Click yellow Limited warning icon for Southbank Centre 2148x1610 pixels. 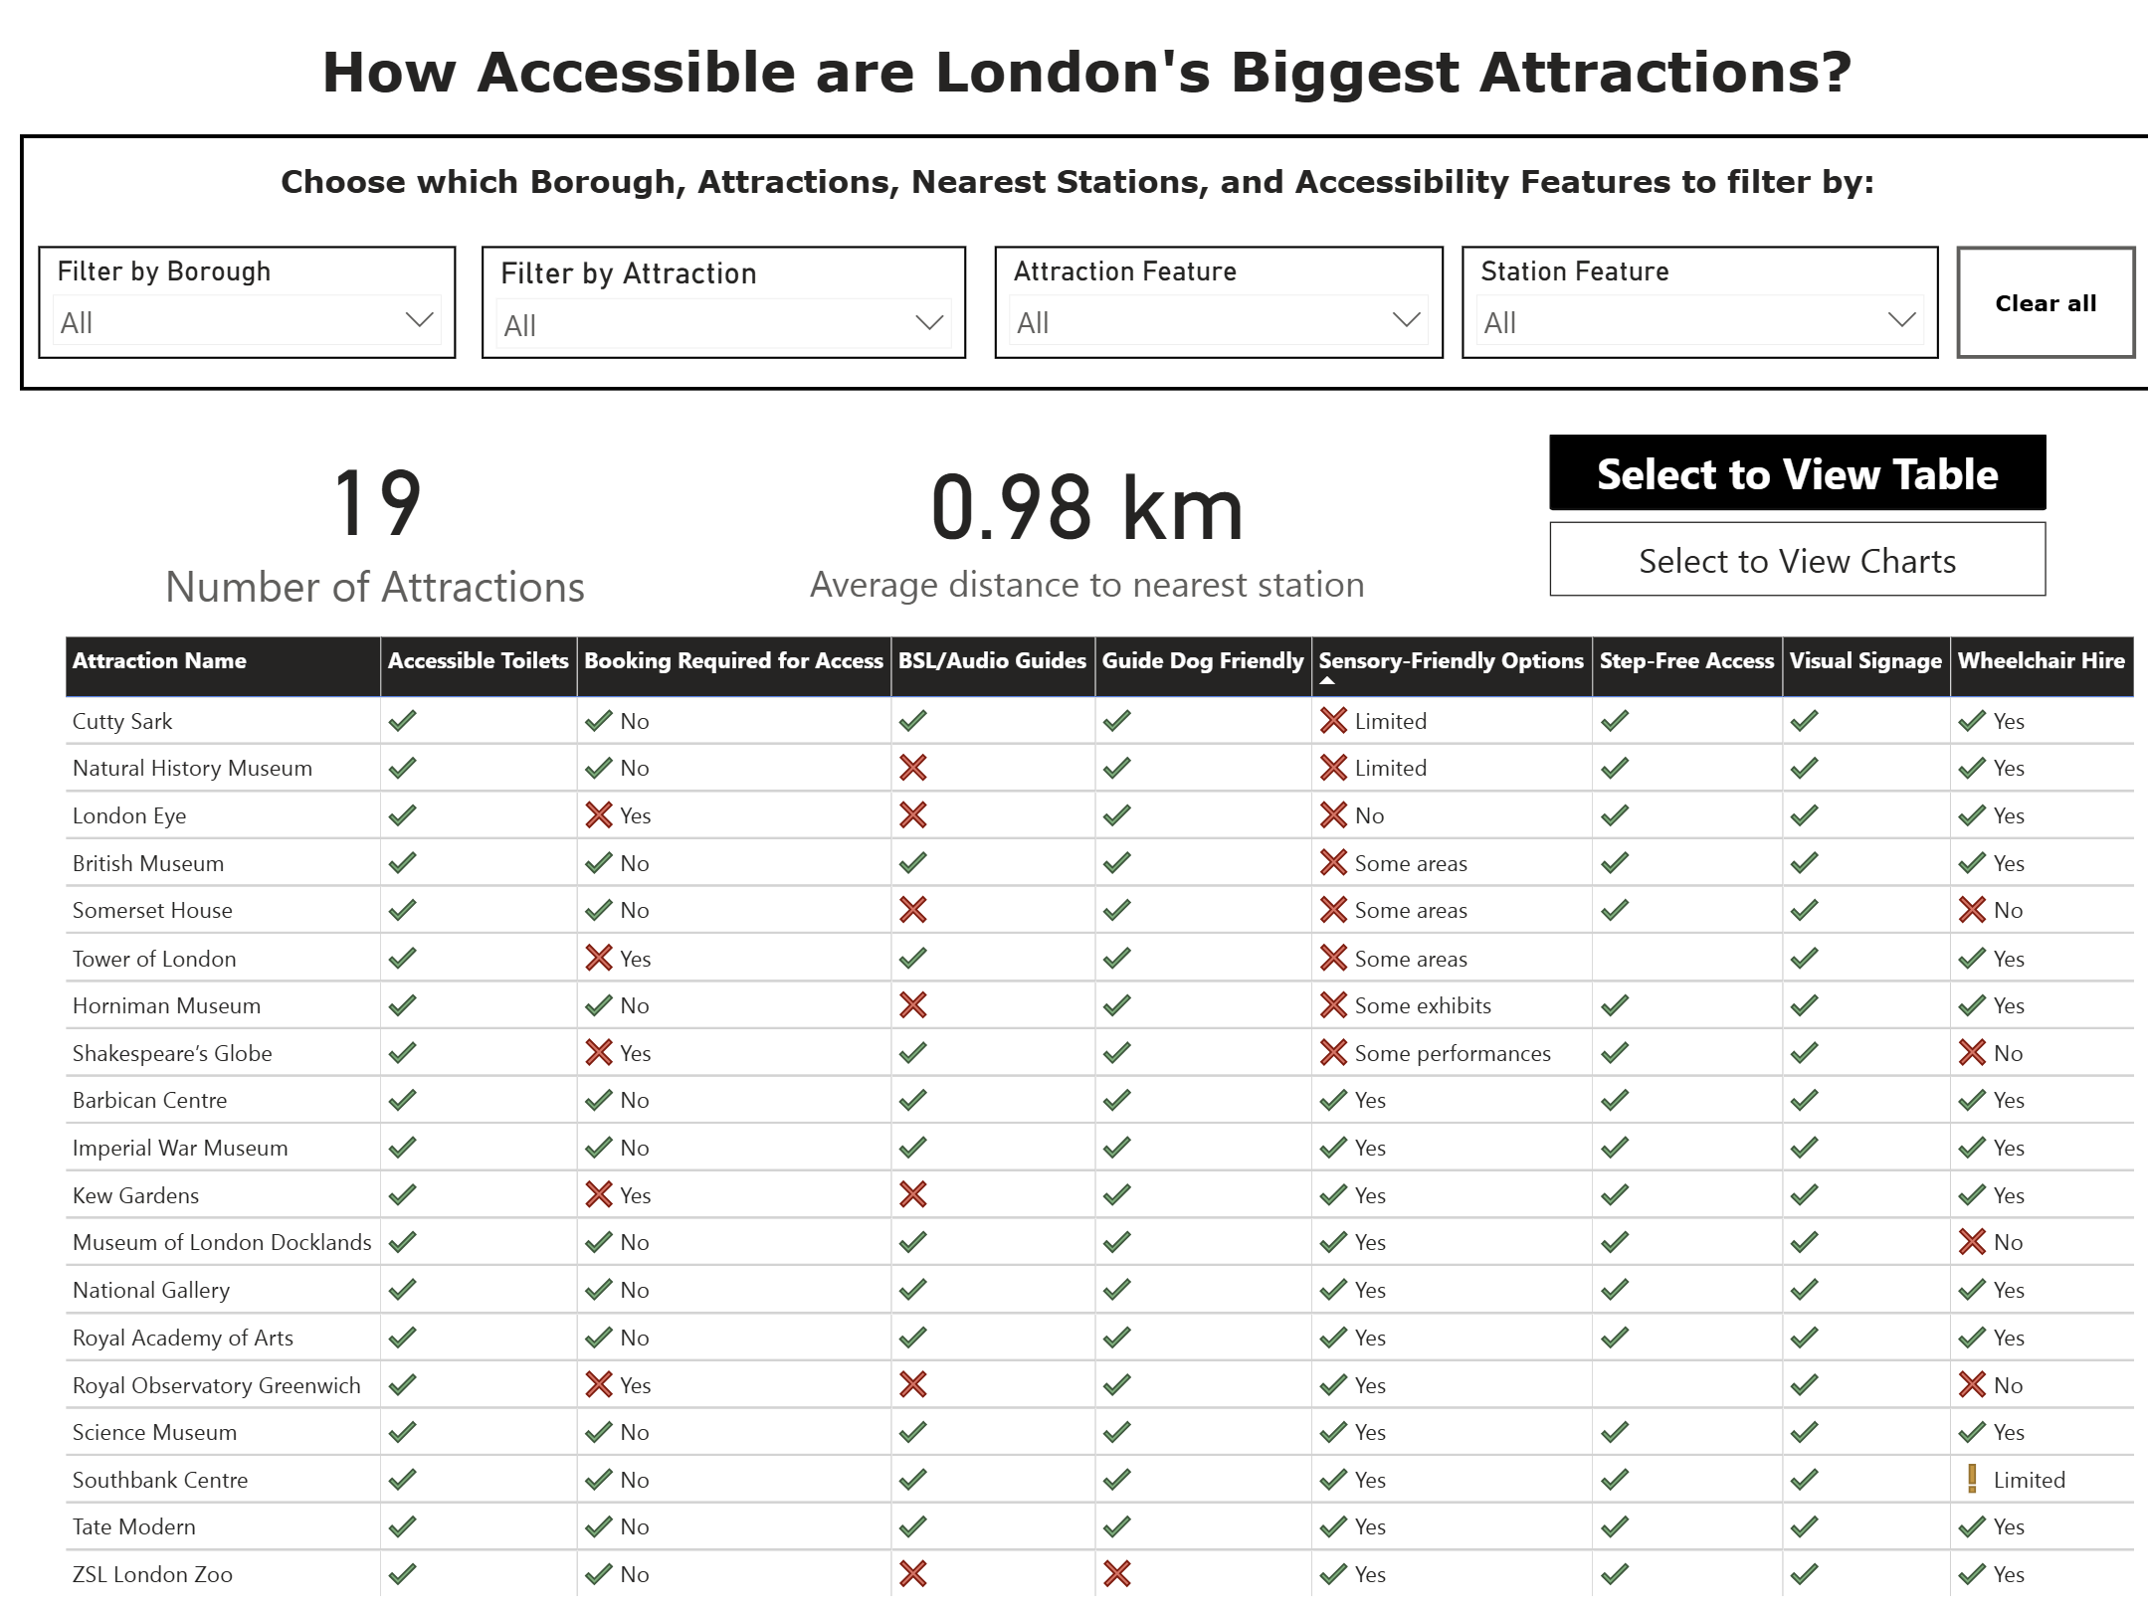(x=1971, y=1480)
